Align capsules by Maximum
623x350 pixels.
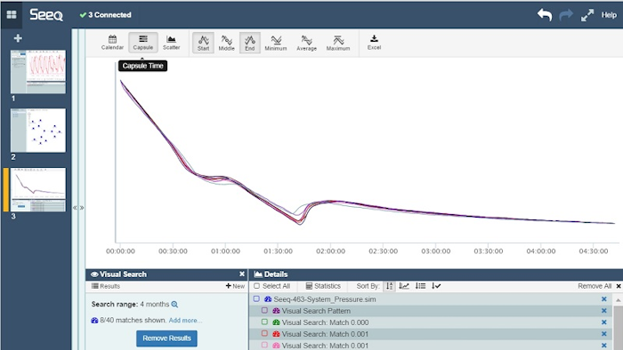pos(338,43)
